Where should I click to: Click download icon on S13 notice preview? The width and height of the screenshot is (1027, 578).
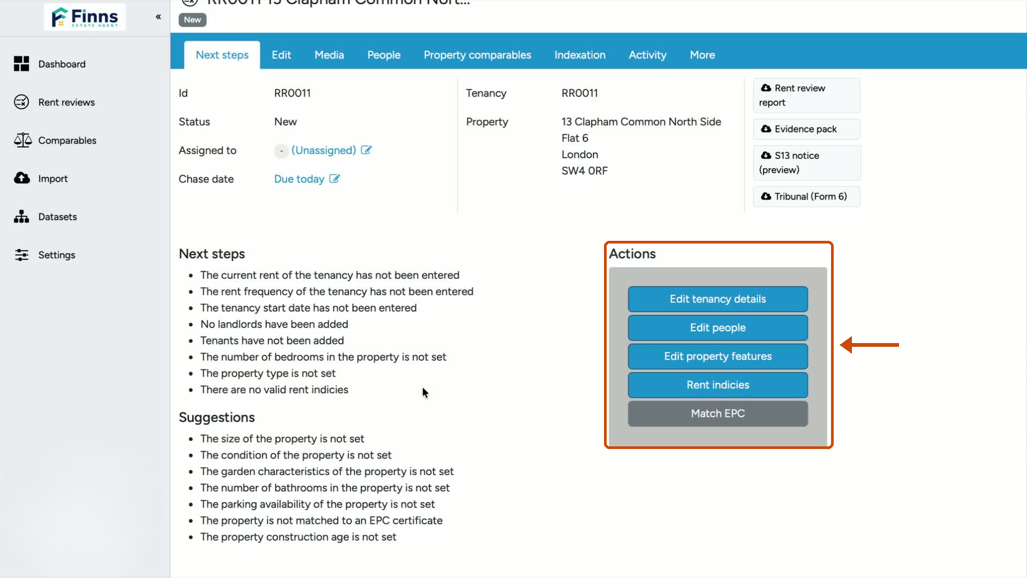click(x=766, y=155)
